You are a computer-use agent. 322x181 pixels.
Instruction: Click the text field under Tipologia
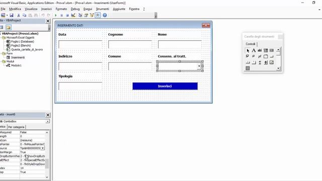tap(80, 86)
